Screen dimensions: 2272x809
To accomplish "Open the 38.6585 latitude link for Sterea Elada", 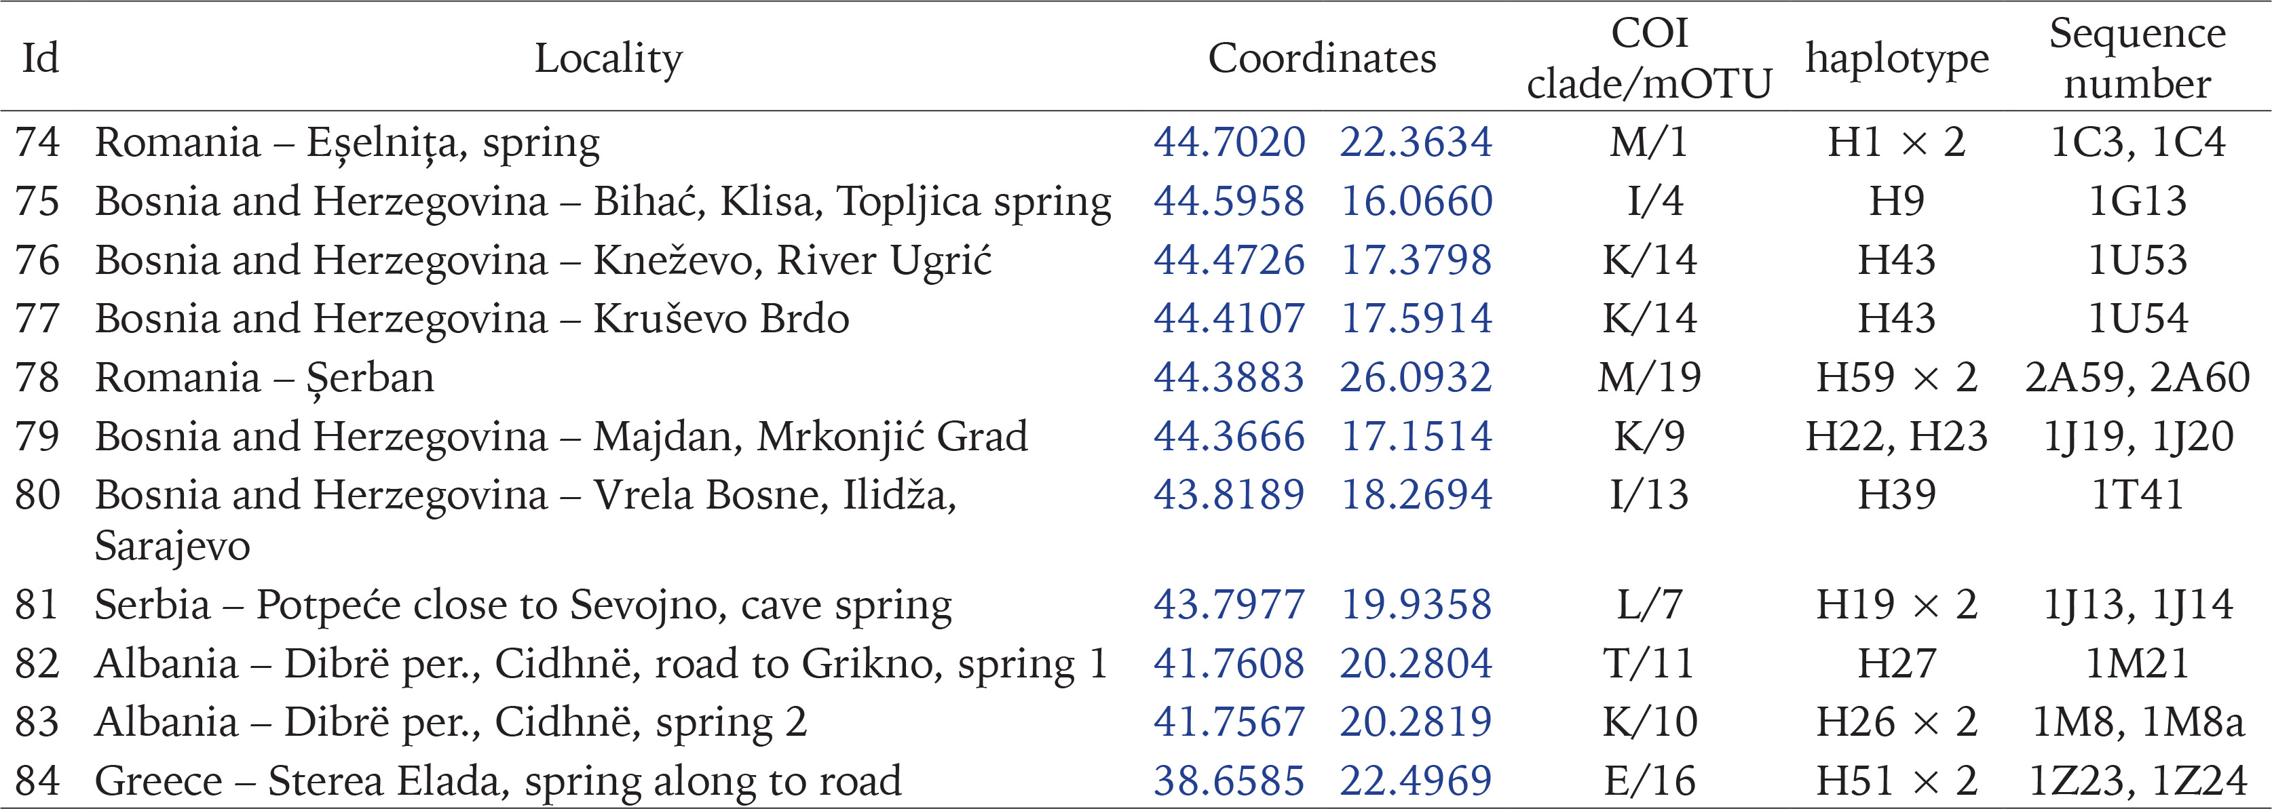I will [x=1228, y=781].
